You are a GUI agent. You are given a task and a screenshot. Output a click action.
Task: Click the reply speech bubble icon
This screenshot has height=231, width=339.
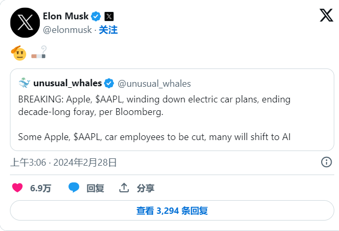(74, 188)
